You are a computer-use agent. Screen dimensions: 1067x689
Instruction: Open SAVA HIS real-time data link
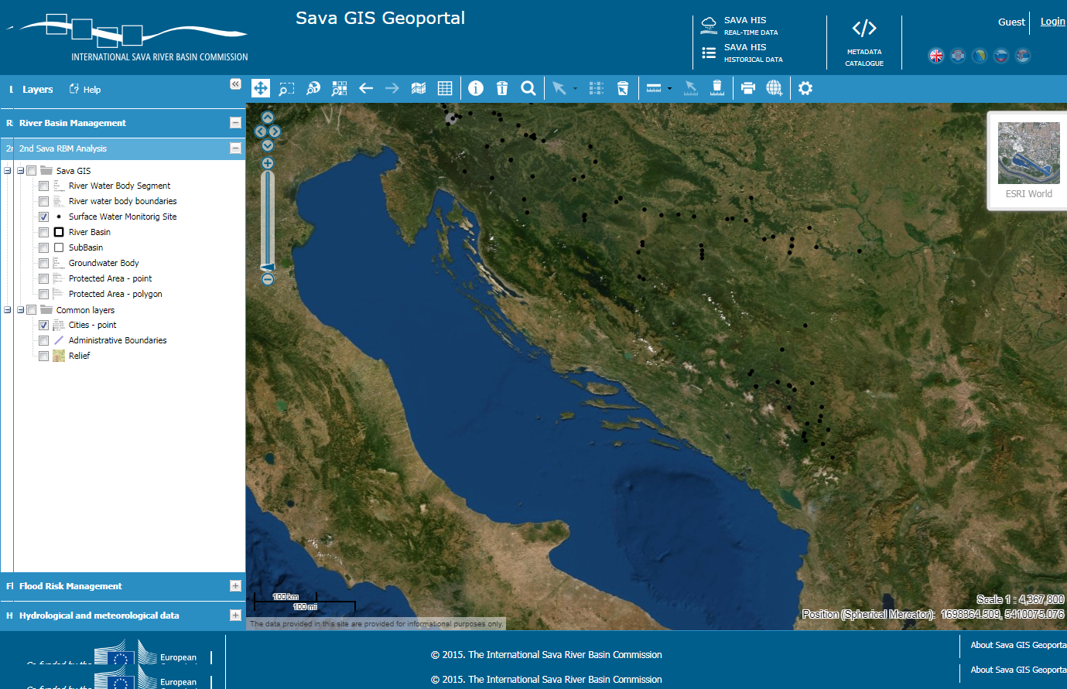click(x=744, y=26)
